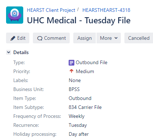
Task: Click the Details section heading
Action: (21, 52)
